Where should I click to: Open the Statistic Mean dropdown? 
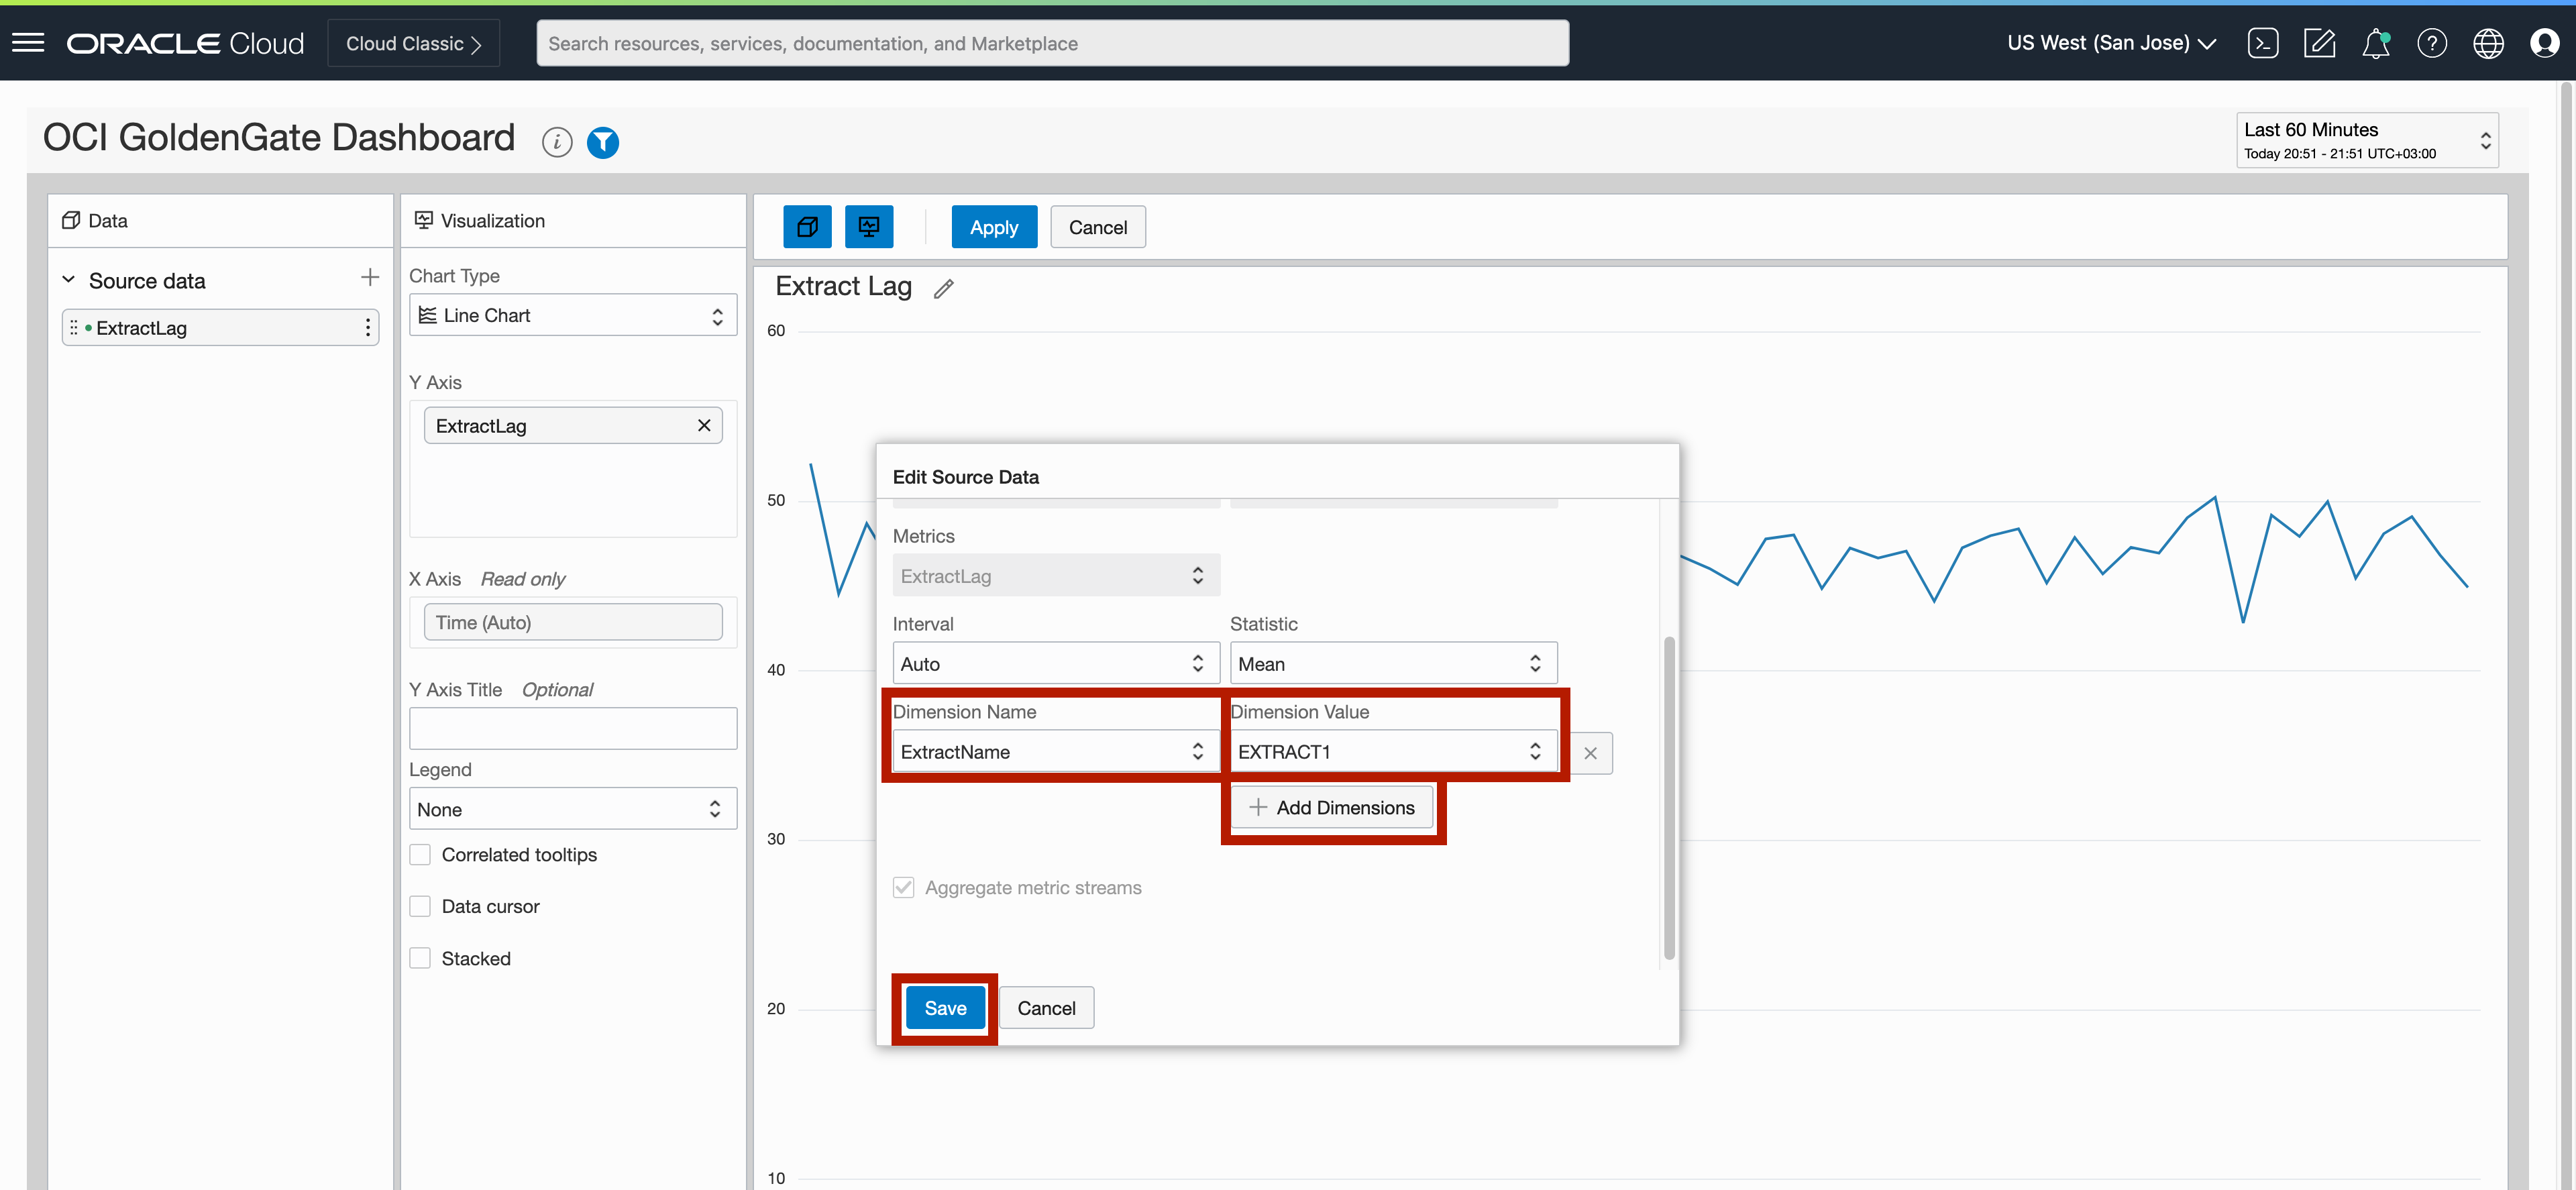point(1392,664)
